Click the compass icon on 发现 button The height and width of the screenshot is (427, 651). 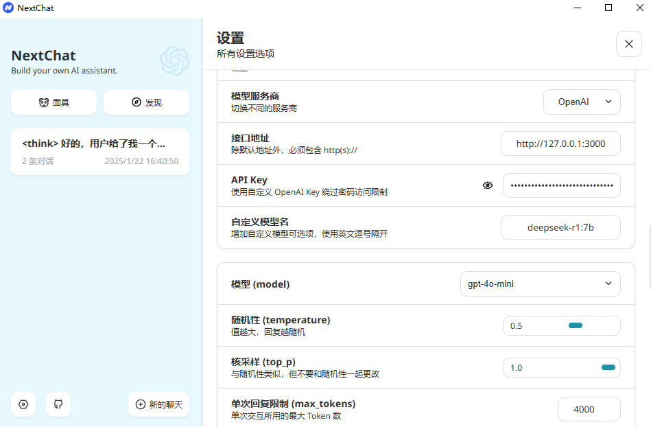(x=137, y=102)
